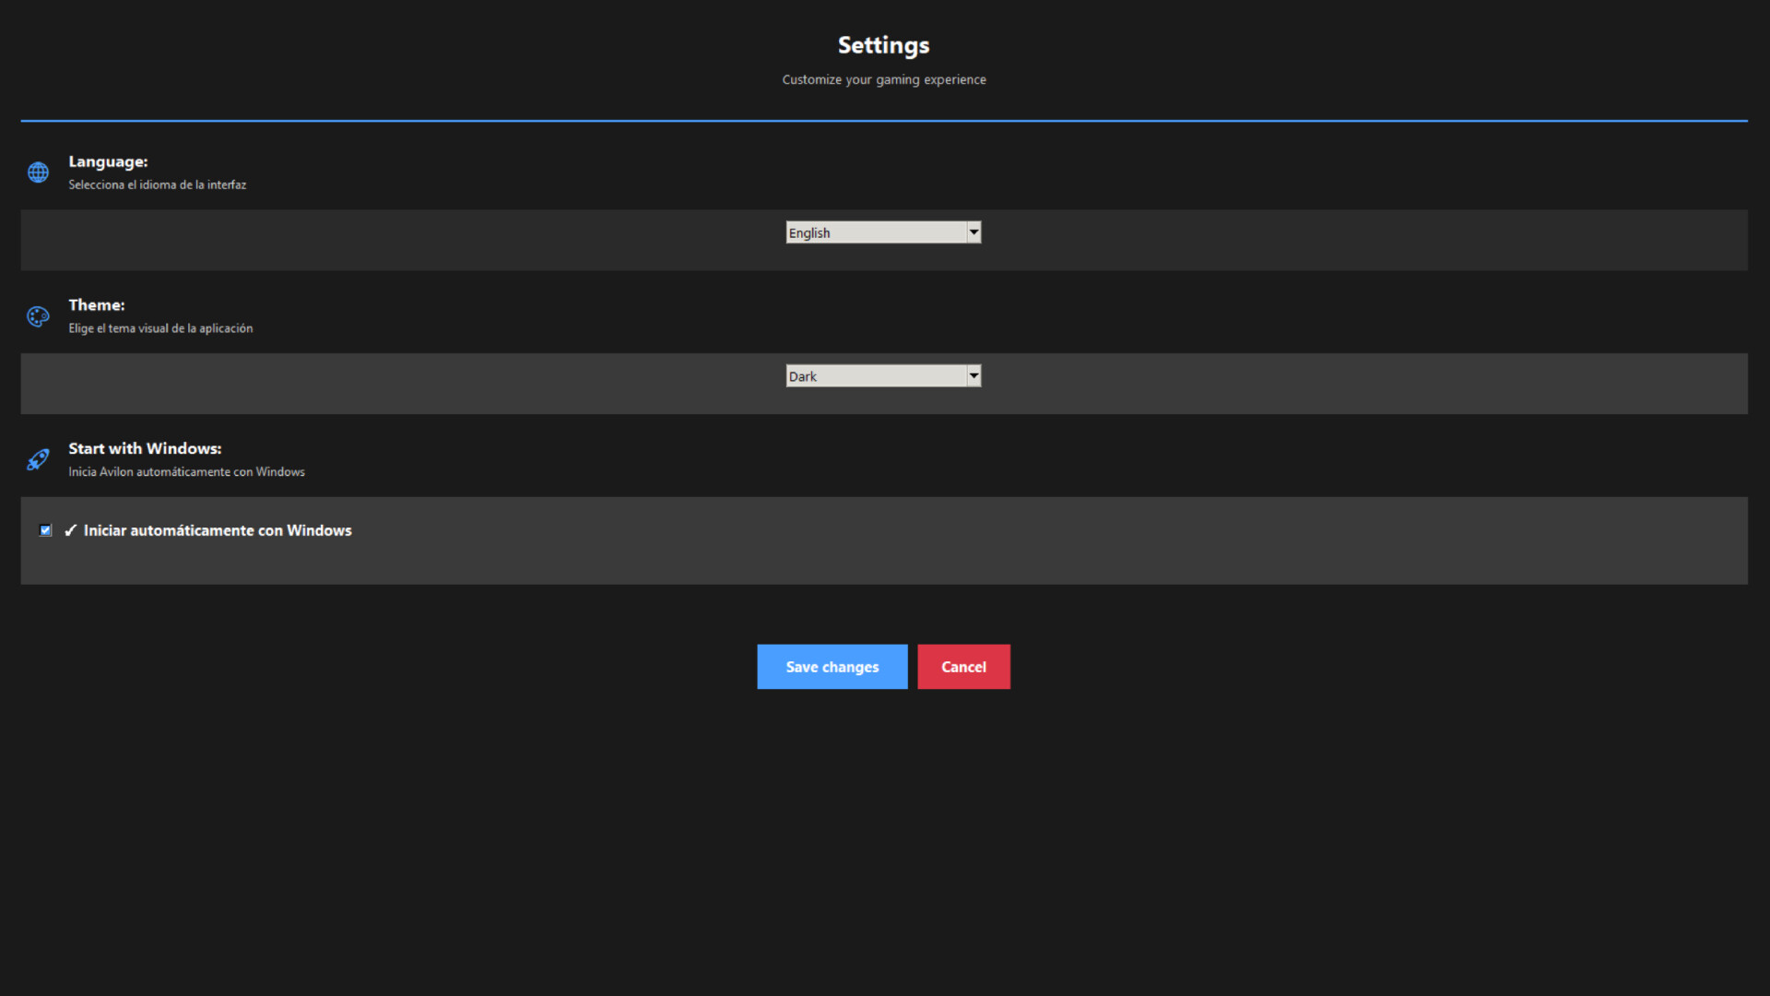Viewport: 1770px width, 996px height.
Task: Click the rocket icon beside Start with Windows
Action: click(x=38, y=459)
